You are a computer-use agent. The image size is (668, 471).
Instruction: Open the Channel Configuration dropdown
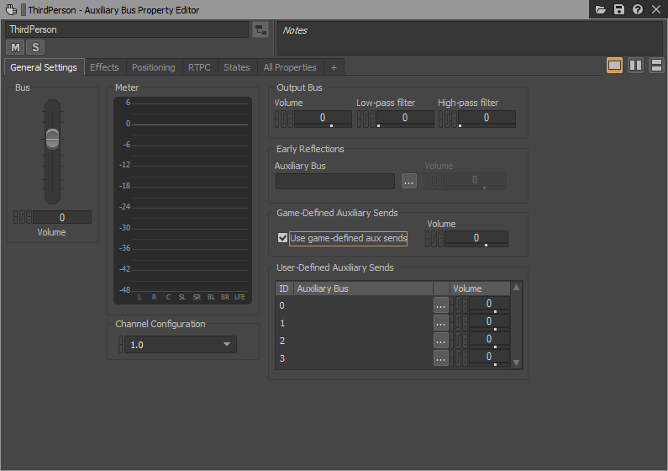tap(181, 344)
